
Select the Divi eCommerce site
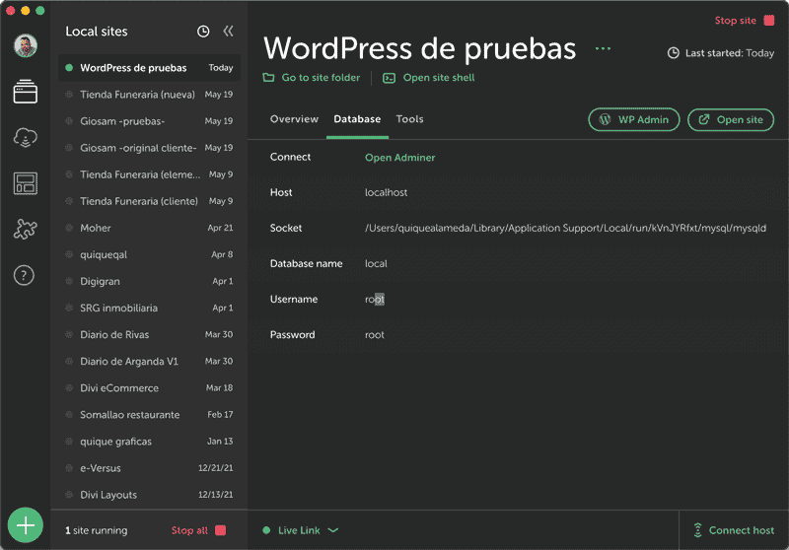tap(150, 387)
